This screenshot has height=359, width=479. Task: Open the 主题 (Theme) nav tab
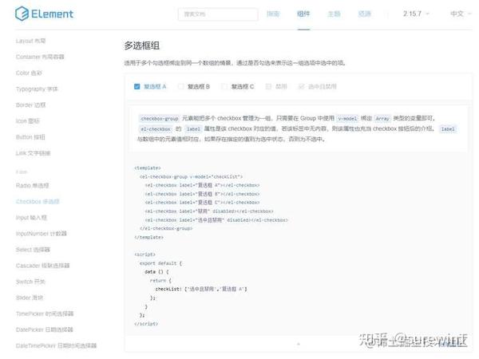(334, 14)
